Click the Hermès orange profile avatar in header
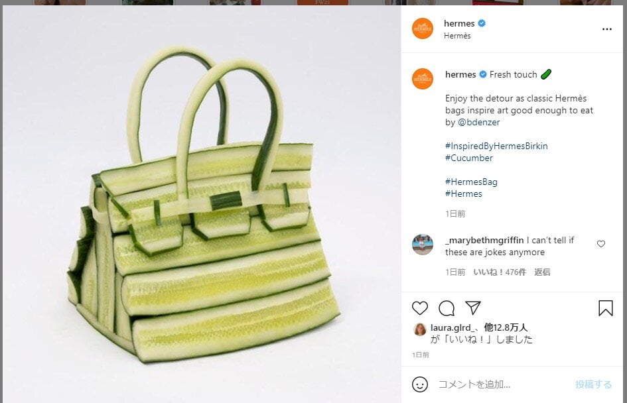Image resolution: width=627 pixels, height=403 pixels. (423, 29)
